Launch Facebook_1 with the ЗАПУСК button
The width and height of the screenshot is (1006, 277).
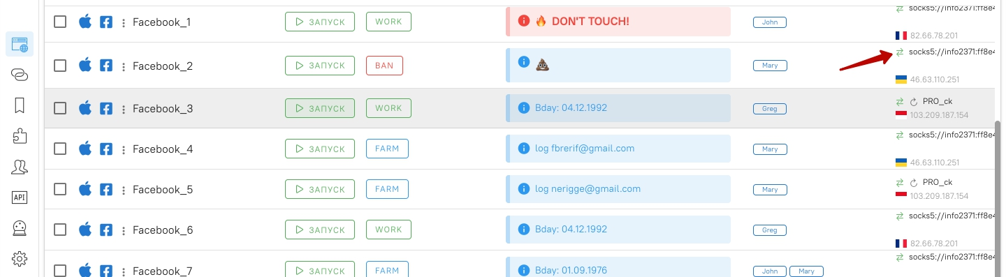point(320,22)
